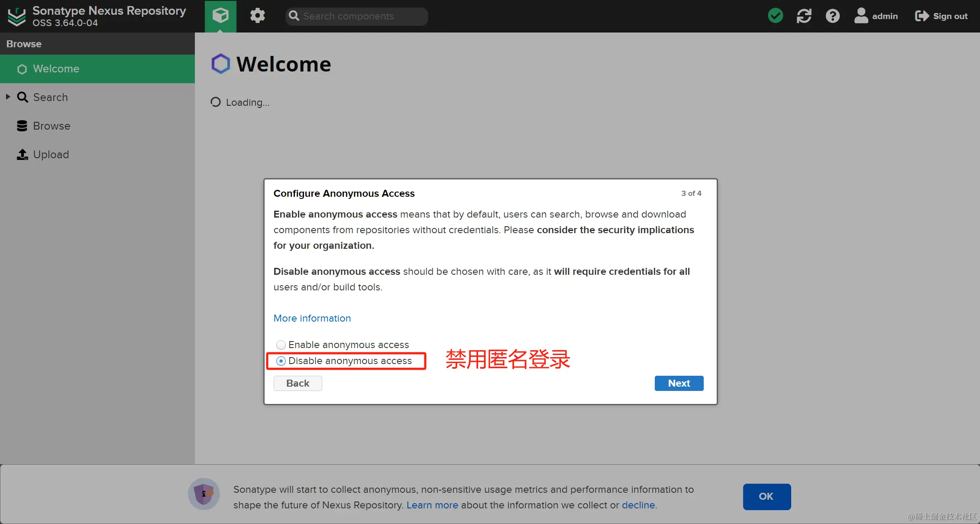
Task: Open server administration gear icon
Action: 257,16
